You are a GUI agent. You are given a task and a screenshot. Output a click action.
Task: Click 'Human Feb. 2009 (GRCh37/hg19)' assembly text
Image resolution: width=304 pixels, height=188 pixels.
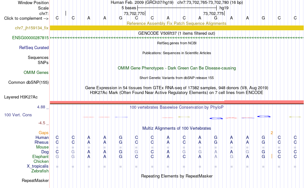click(x=142, y=3)
